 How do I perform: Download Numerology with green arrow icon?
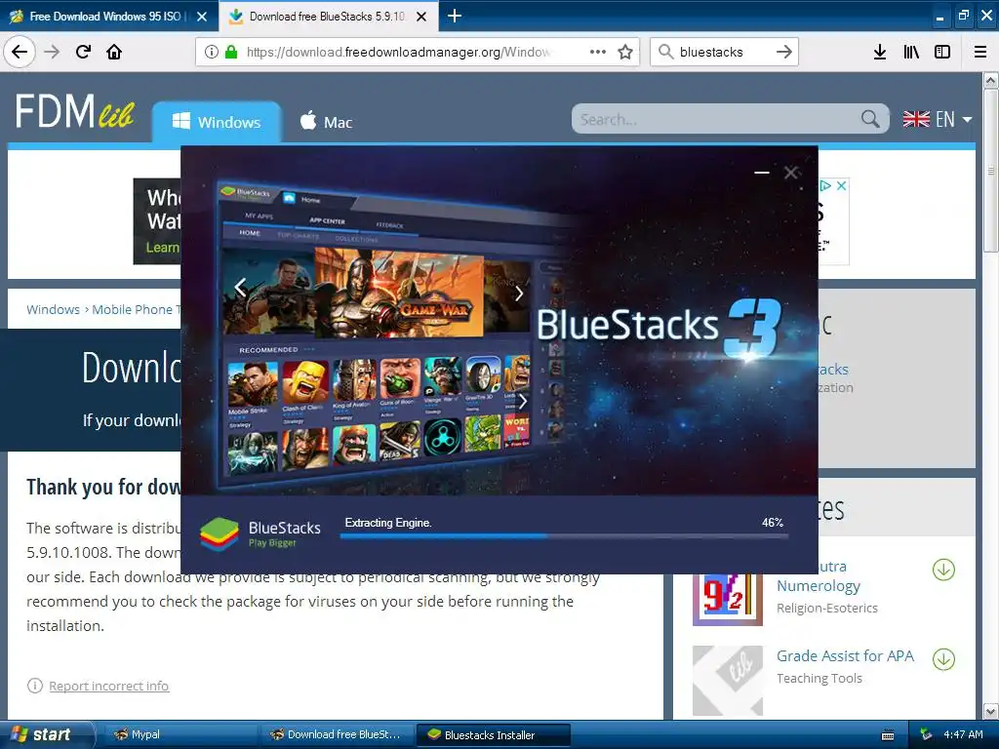tap(943, 570)
